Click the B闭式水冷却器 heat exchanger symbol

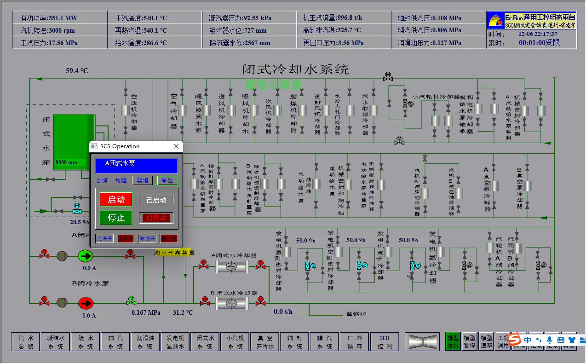click(230, 303)
